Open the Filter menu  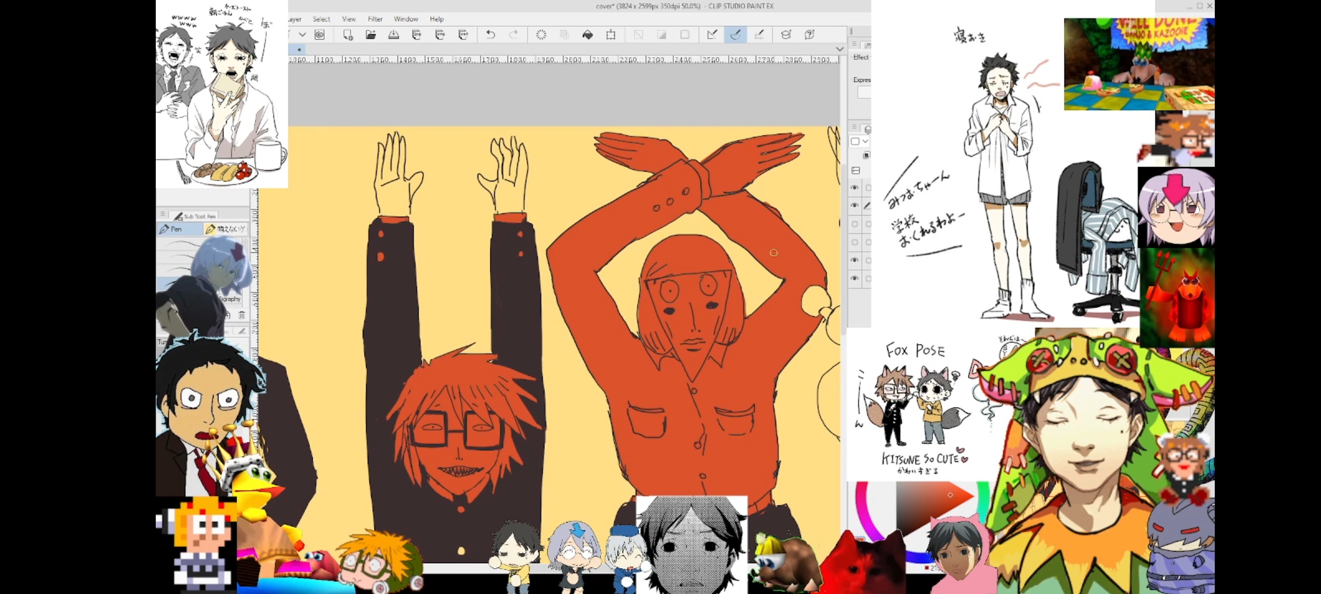(375, 19)
